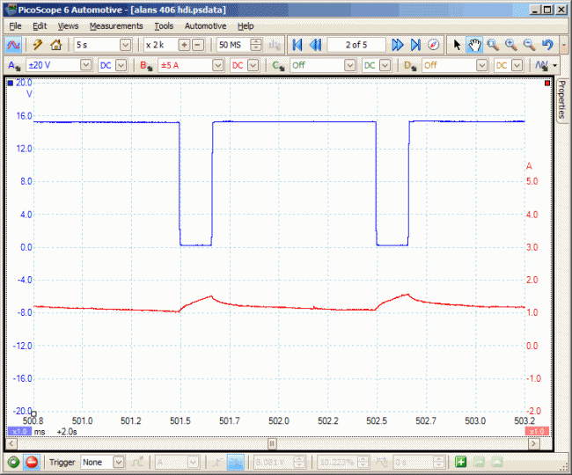
Task: Expand Channel A ±20 V range dropdown
Action: click(x=86, y=65)
